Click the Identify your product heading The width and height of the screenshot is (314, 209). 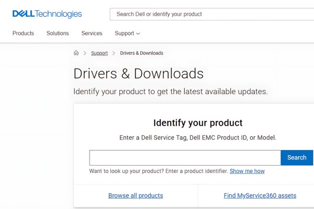point(198,123)
